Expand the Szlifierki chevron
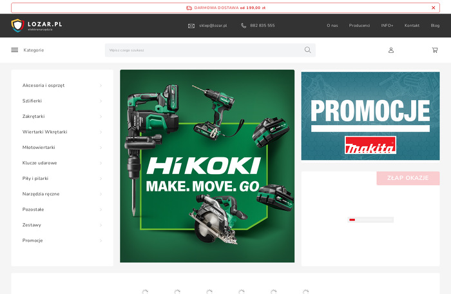The width and height of the screenshot is (451, 294). 101,101
